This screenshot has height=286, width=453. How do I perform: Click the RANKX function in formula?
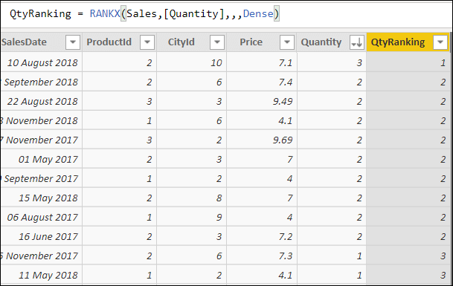pyautogui.click(x=105, y=13)
